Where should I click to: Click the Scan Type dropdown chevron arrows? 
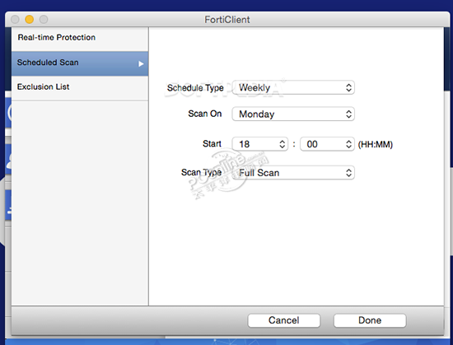point(348,173)
